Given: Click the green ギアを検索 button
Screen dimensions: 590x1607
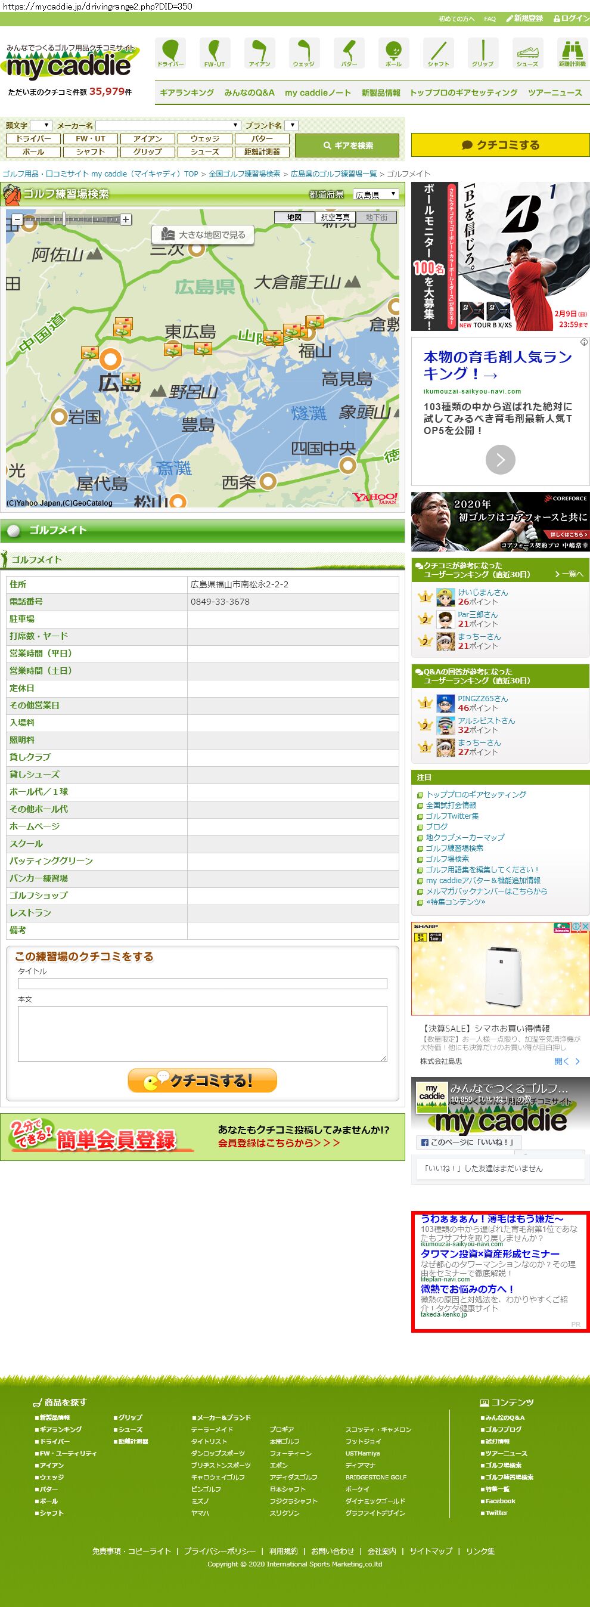Looking at the screenshot, I should point(347,145).
